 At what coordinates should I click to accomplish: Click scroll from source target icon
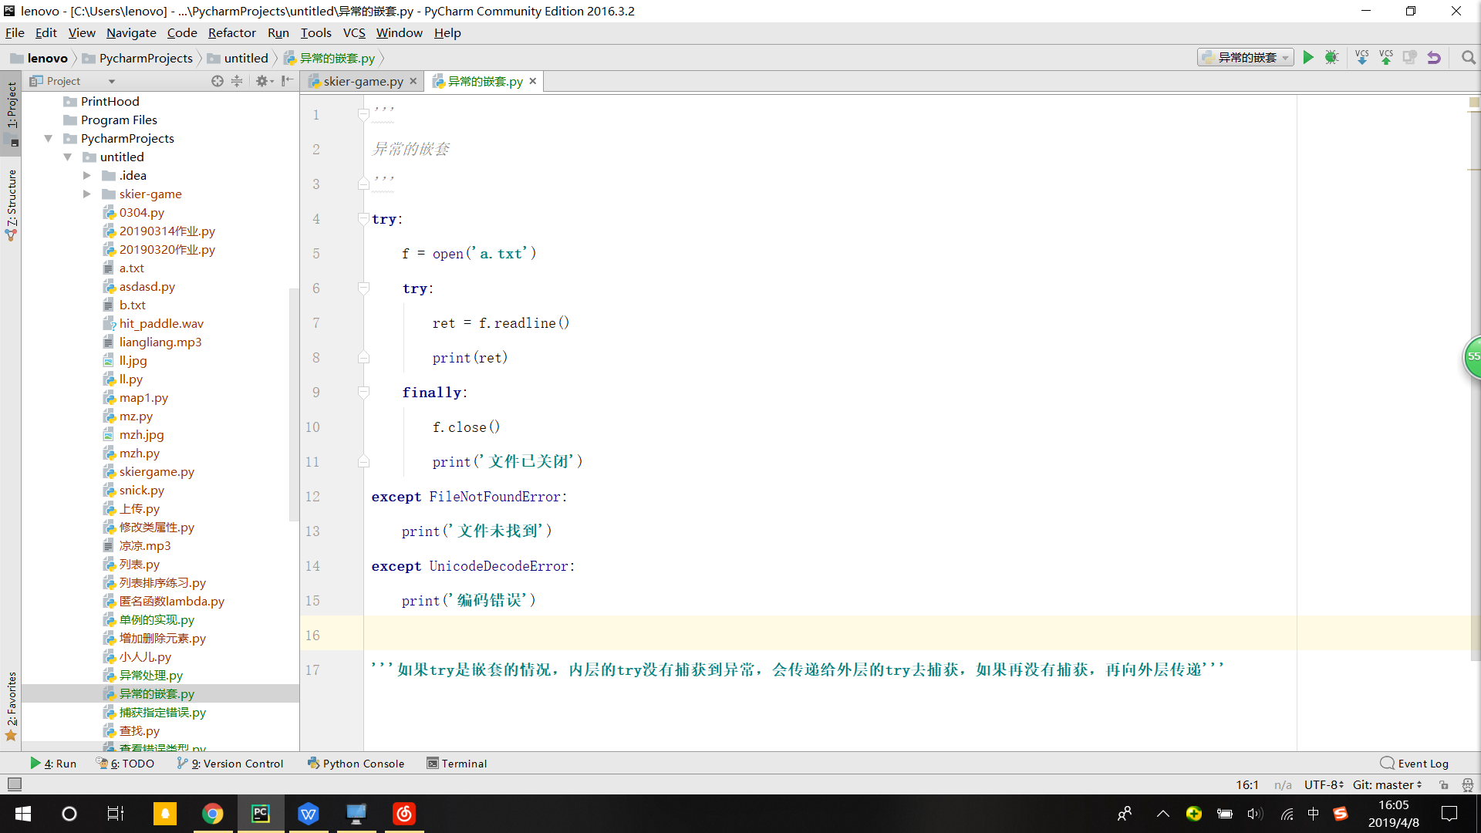(218, 81)
